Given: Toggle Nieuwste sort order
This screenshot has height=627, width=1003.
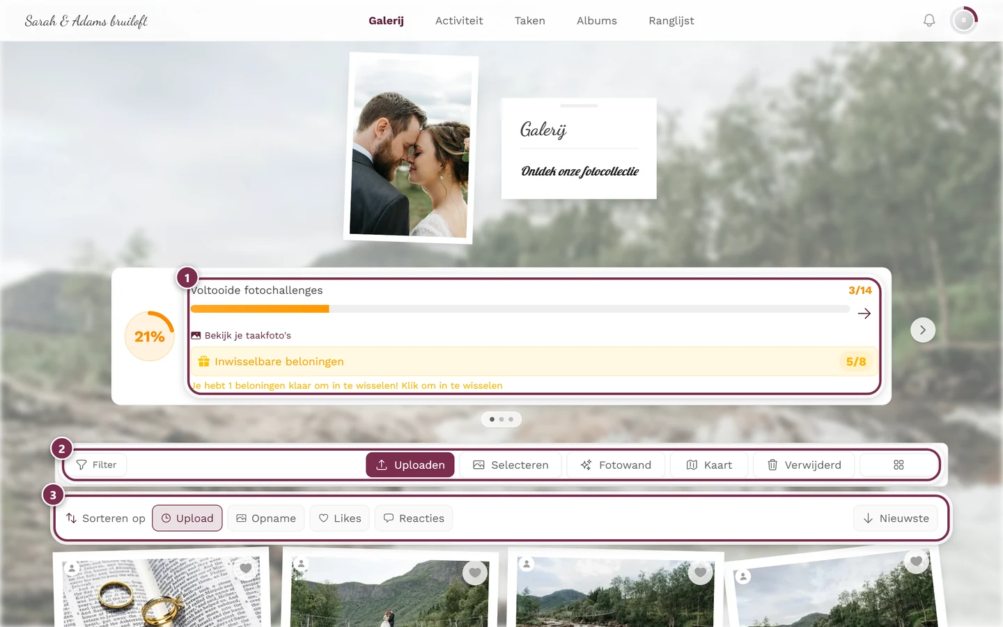Looking at the screenshot, I should (896, 518).
